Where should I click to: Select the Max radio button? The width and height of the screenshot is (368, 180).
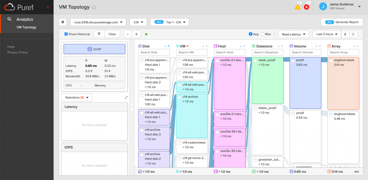(x=263, y=34)
